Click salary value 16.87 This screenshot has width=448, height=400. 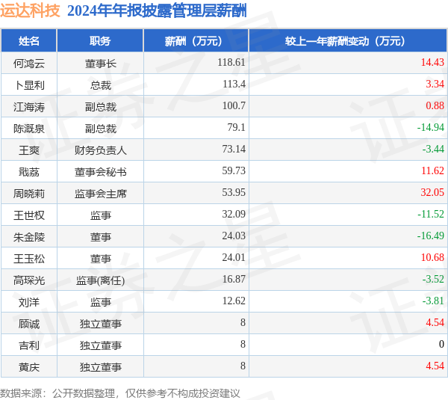coord(234,280)
